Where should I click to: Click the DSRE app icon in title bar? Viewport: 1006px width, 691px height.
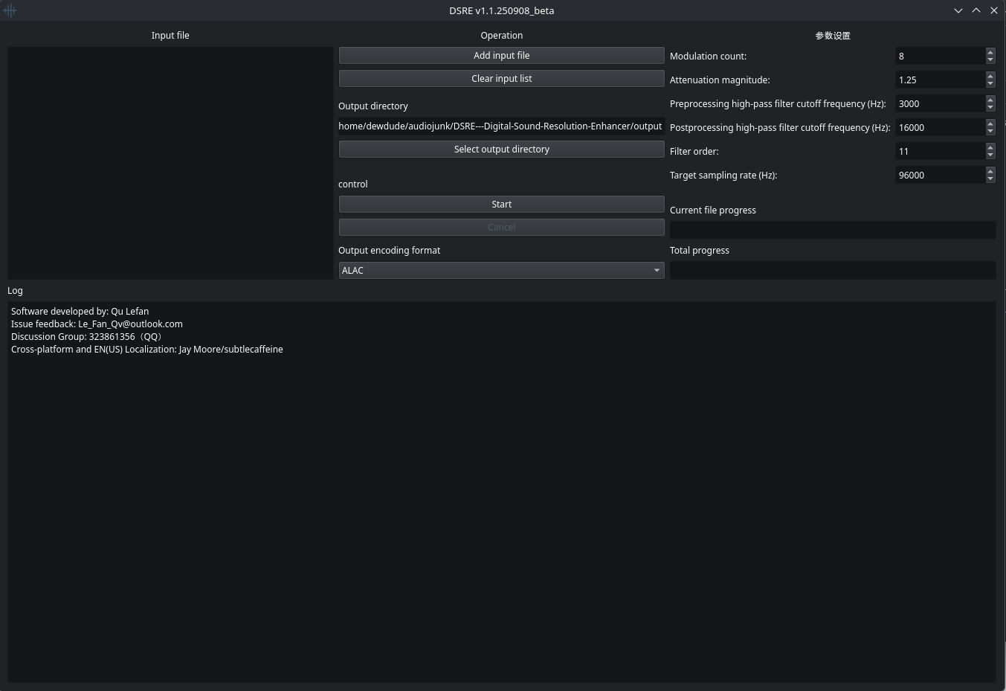point(10,10)
